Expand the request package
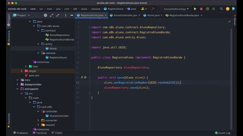Screen dimensions: 243x136 [38, 125]
